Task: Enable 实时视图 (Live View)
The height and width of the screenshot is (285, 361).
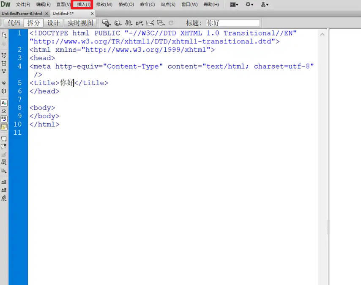Action: pyautogui.click(x=80, y=23)
